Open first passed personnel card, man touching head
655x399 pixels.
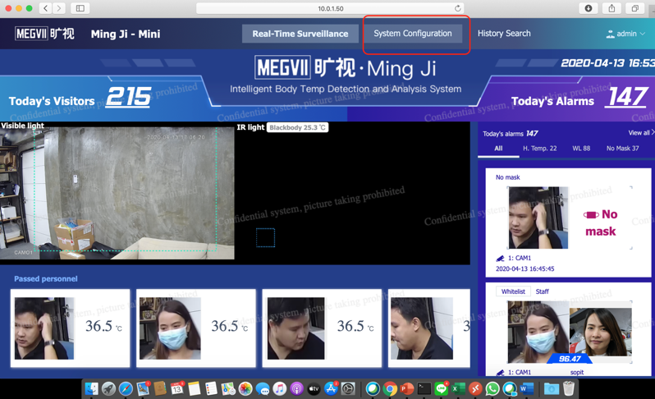[x=71, y=328]
